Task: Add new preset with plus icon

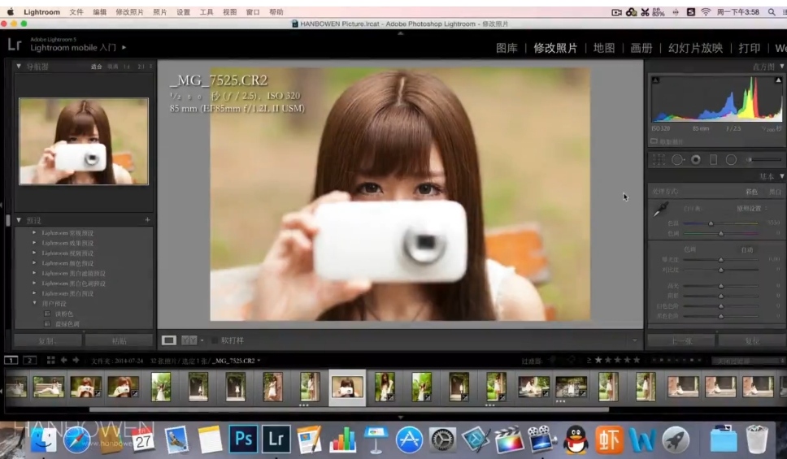Action: coord(147,220)
